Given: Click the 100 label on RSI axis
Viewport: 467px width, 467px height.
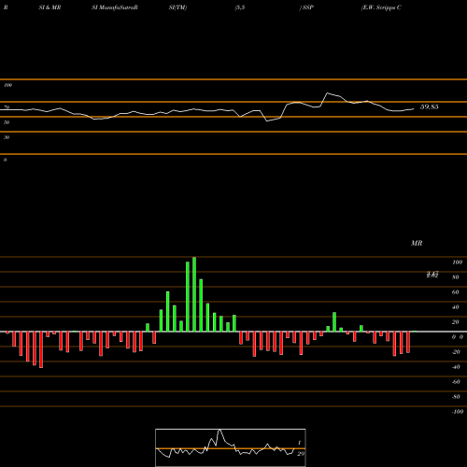Looking at the screenshot, I should pyautogui.click(x=7, y=85).
